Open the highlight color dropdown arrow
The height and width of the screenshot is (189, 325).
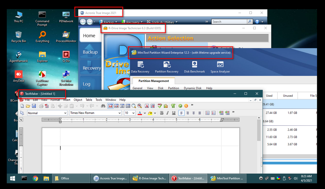(x=155, y=113)
